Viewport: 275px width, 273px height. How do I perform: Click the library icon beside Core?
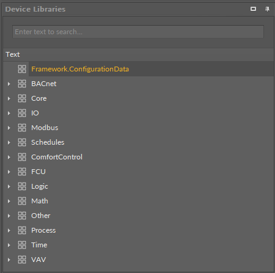point(22,98)
